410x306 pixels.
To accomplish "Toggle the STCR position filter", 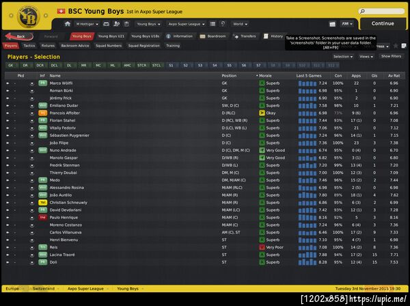I will click(x=141, y=65).
